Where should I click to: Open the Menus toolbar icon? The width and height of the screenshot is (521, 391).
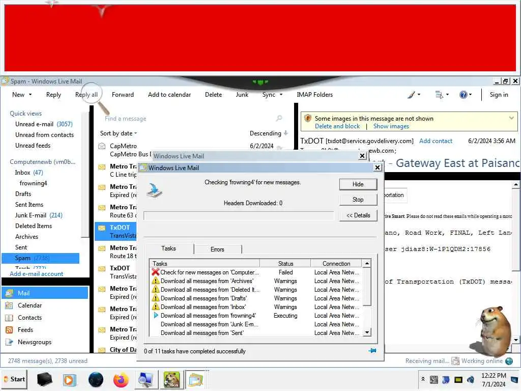point(439,95)
